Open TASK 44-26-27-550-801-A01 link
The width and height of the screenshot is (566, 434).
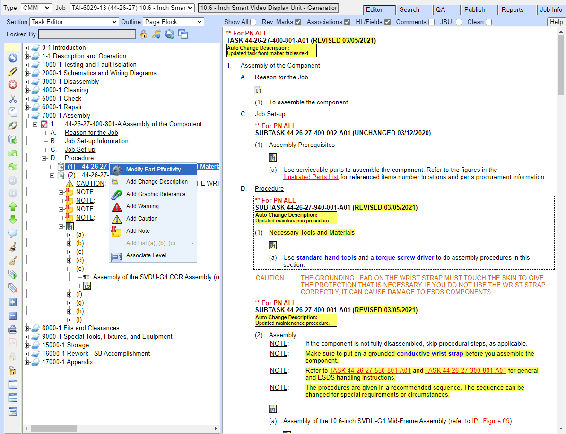[x=370, y=371]
